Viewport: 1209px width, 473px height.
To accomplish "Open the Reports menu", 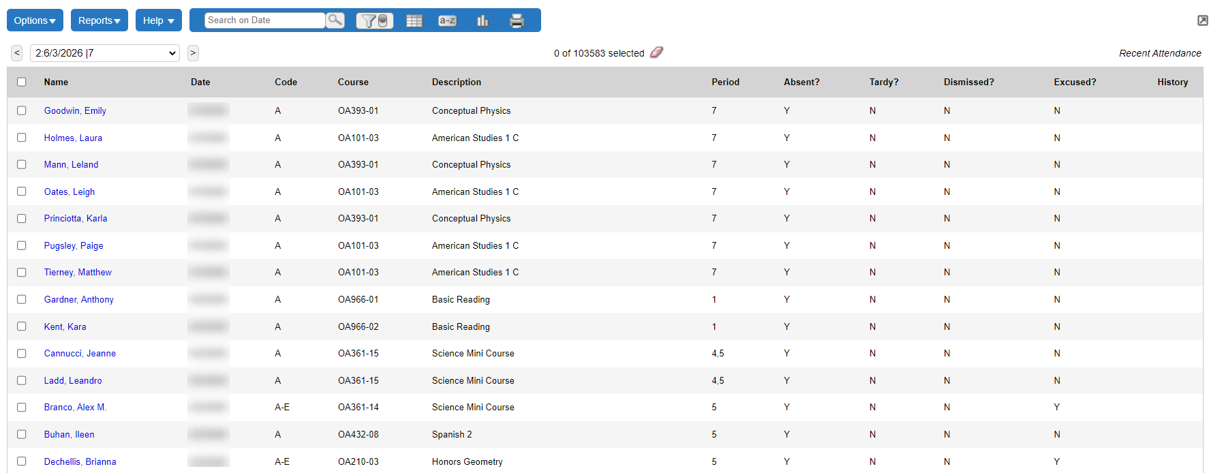I will 99,20.
